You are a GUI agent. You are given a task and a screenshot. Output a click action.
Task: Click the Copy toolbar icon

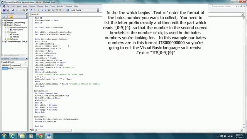[20, 10]
